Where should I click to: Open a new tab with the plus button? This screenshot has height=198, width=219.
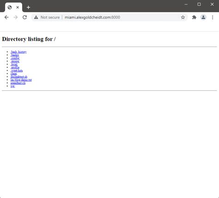pyautogui.click(x=28, y=7)
